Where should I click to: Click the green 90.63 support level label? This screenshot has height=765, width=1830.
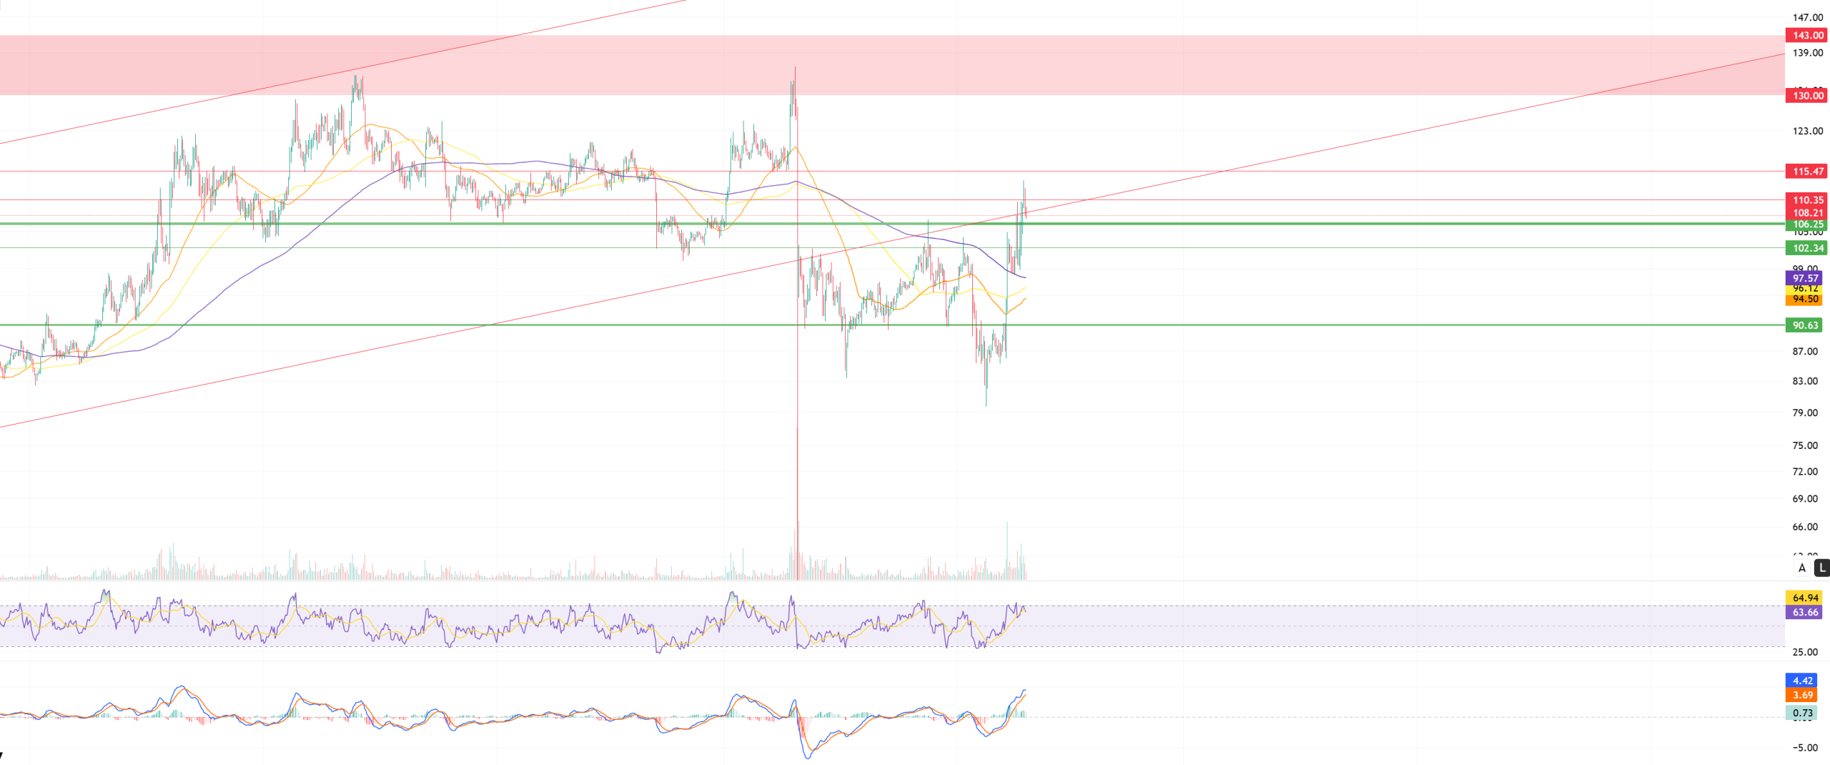1805,325
